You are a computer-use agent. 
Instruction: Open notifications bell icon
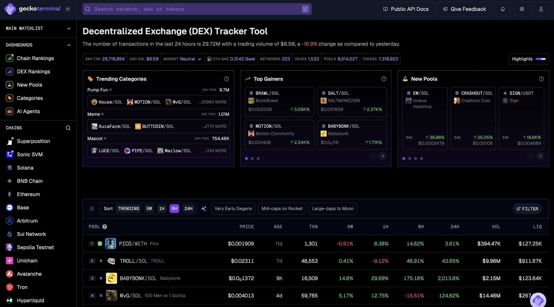pyautogui.click(x=503, y=9)
